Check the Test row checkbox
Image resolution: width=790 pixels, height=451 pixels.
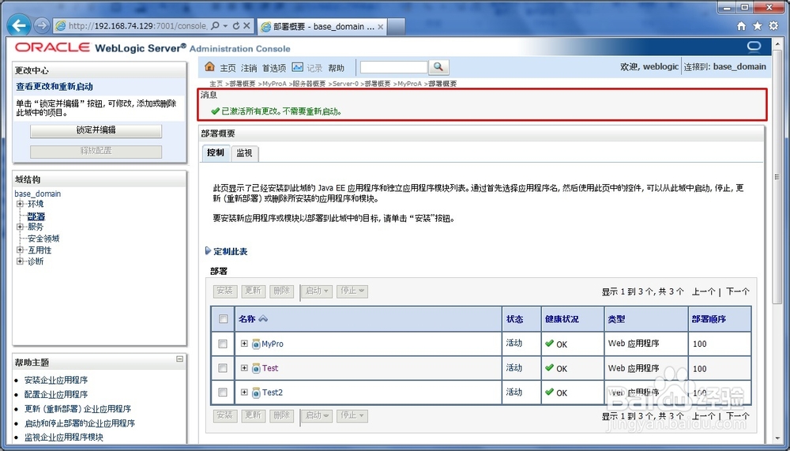click(x=223, y=368)
